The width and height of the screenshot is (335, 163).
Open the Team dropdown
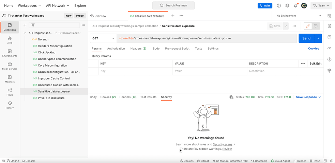(321, 5)
